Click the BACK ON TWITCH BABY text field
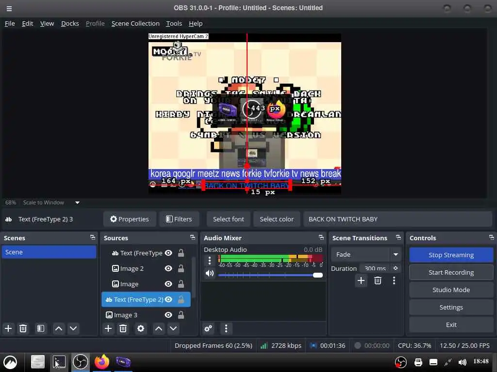The height and width of the screenshot is (372, 497). click(398, 219)
